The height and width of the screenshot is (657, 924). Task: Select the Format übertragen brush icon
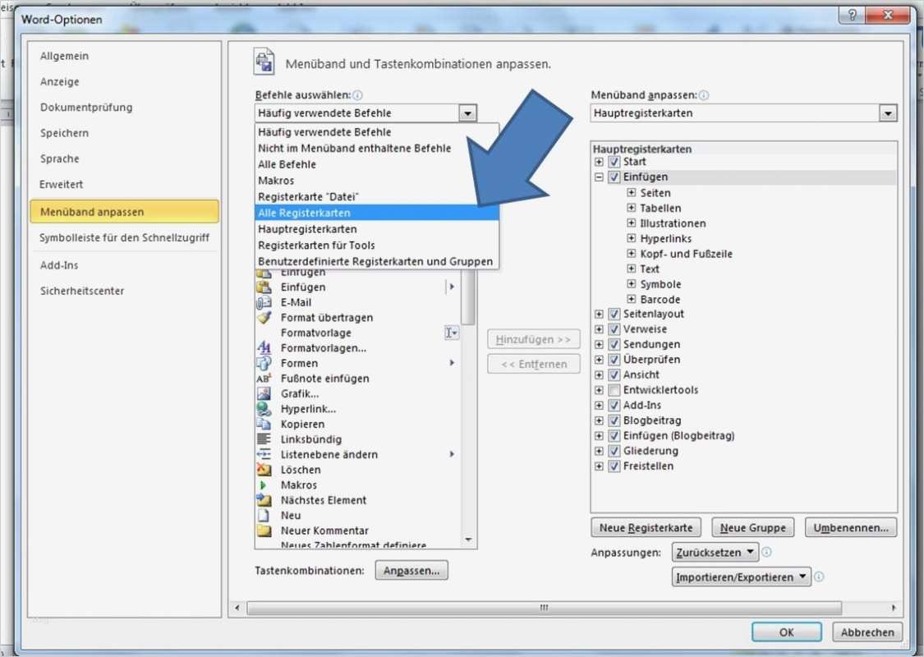pyautogui.click(x=264, y=318)
